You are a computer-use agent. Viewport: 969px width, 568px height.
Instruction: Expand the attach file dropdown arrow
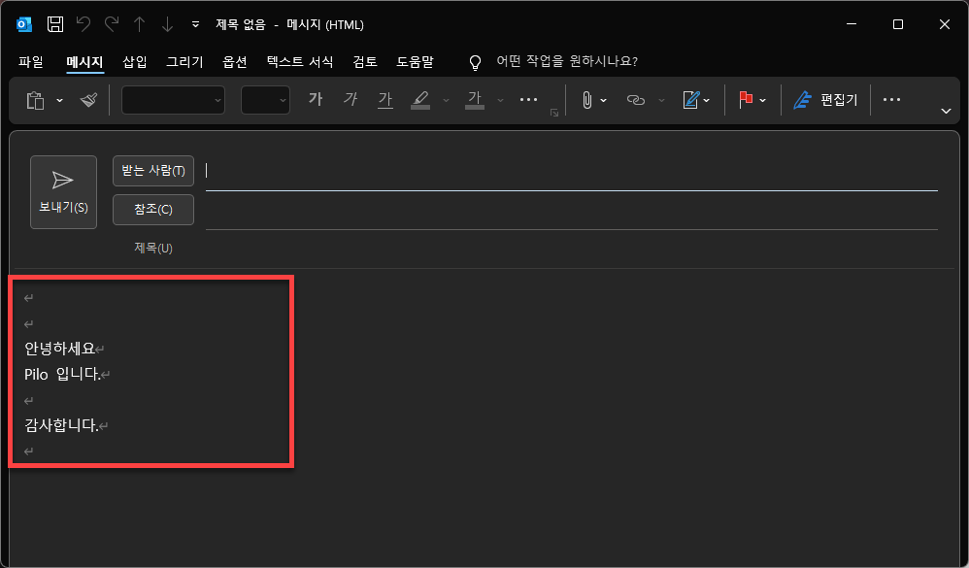[603, 100]
